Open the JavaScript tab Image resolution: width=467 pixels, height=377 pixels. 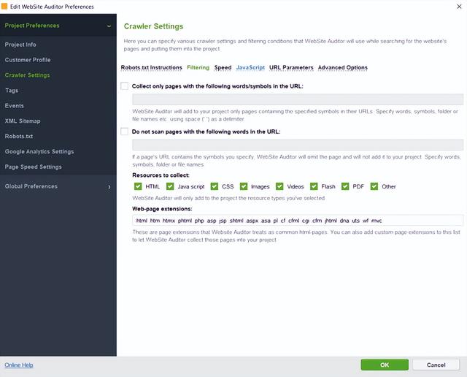pyautogui.click(x=250, y=68)
